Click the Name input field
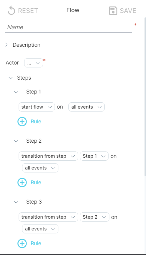 pos(68,27)
